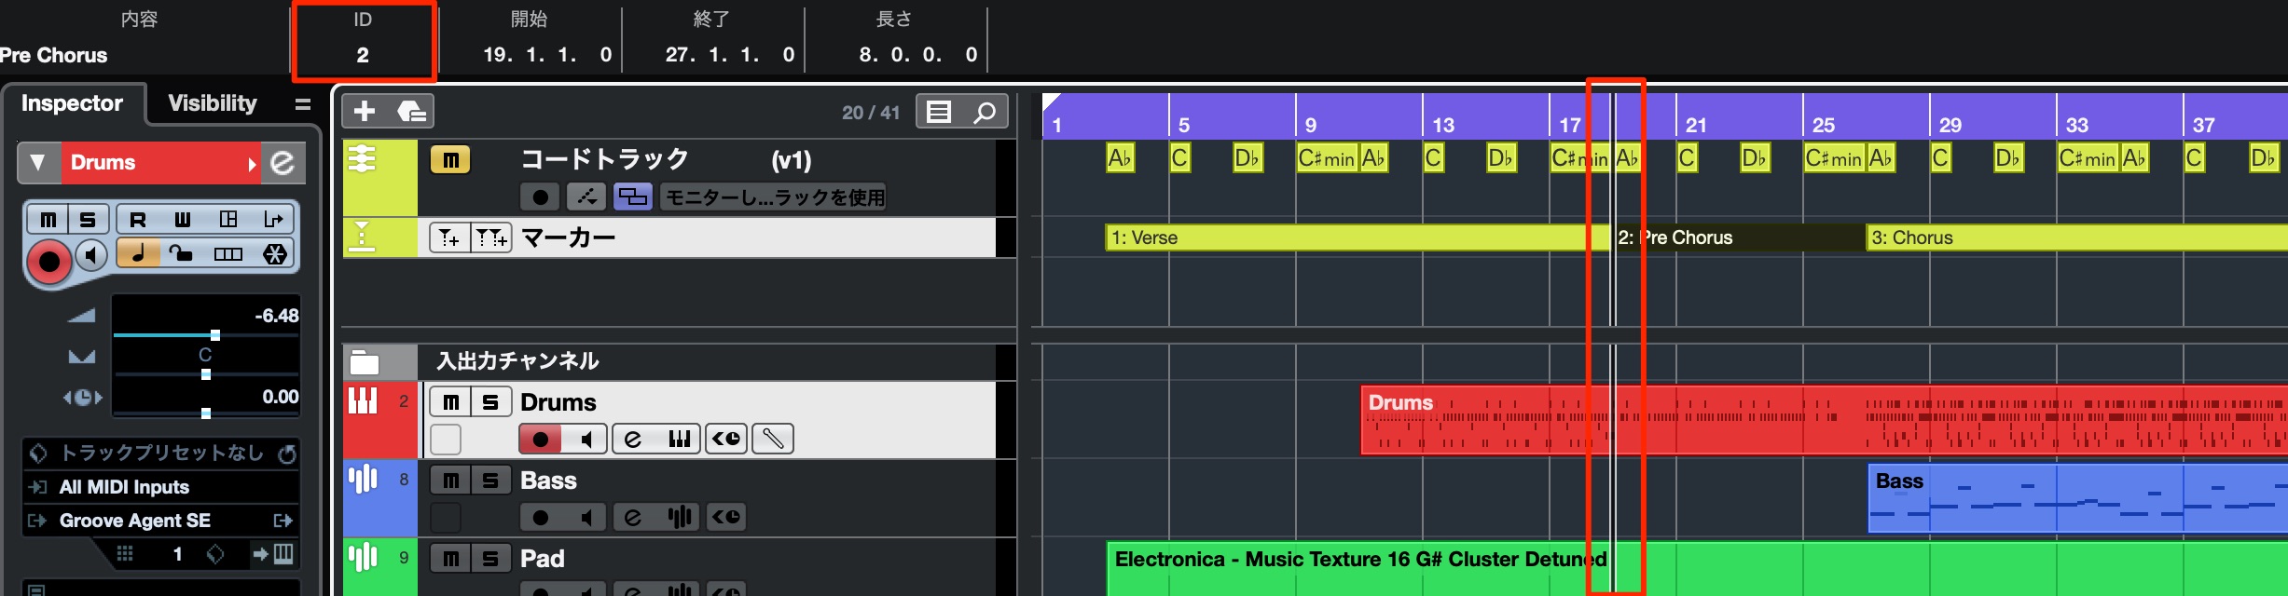The width and height of the screenshot is (2288, 596).
Task: Add a cycle marker on marker track
Action: (491, 238)
